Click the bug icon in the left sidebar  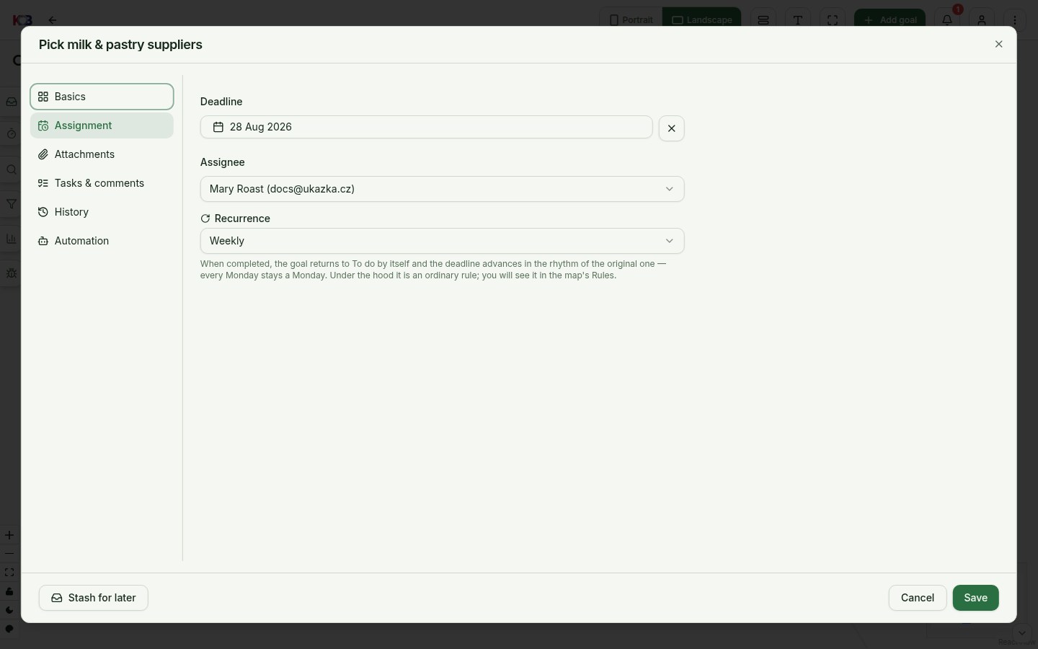[11, 273]
